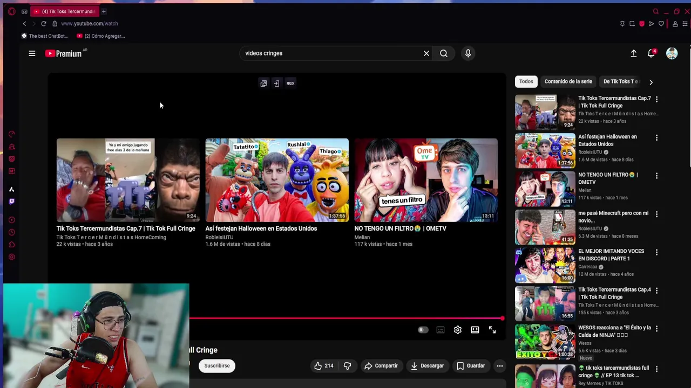Open the upload video icon
The image size is (691, 388).
click(634, 53)
